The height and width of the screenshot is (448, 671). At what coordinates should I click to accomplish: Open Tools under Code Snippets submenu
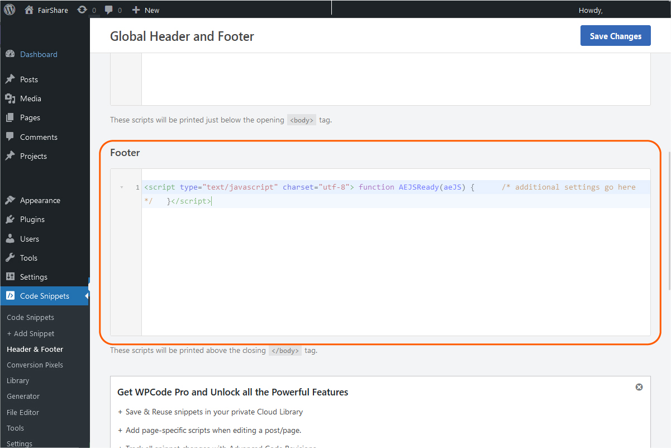coord(15,428)
